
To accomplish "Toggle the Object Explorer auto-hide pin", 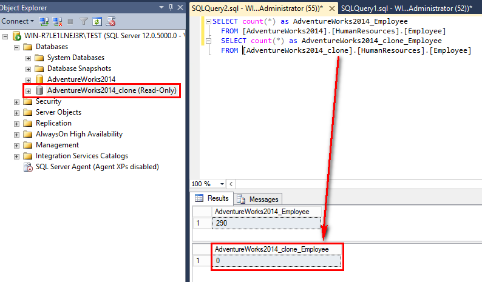I will (x=171, y=7).
